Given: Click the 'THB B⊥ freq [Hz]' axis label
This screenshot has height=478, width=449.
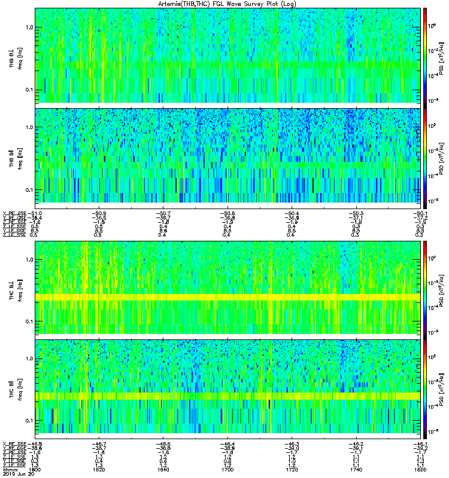Looking at the screenshot, I should point(16,58).
